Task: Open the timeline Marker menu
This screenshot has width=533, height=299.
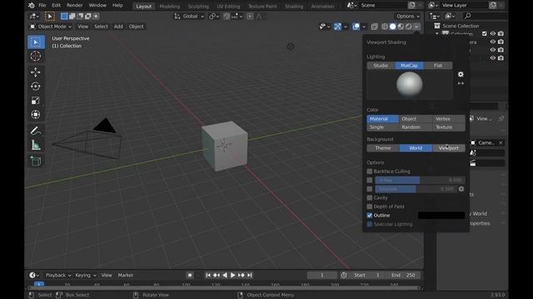Action: pos(126,275)
